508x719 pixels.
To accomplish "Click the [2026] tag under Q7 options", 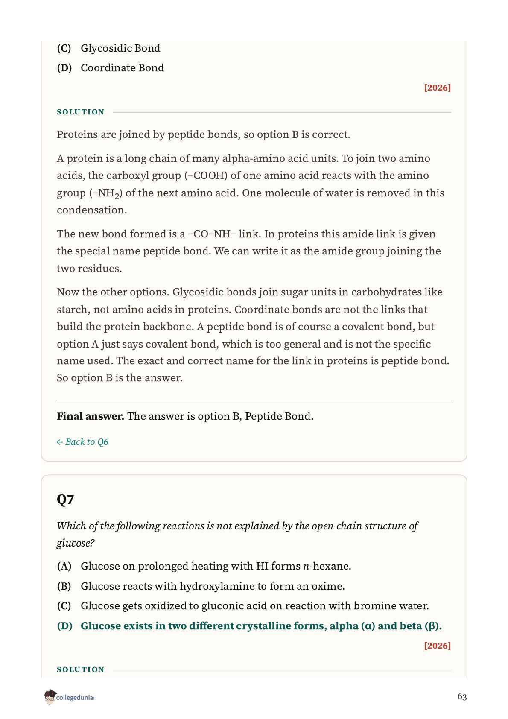I will 437,646.
